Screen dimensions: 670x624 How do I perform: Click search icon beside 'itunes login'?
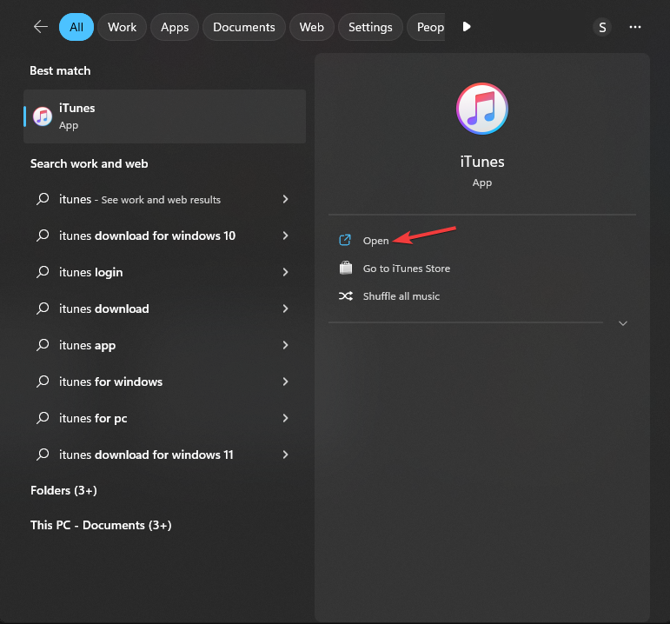pos(43,272)
